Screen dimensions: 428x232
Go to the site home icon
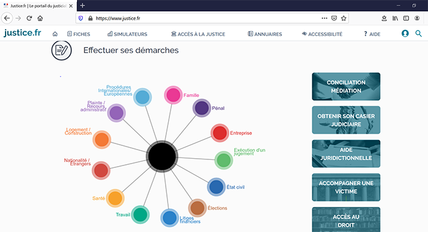pyautogui.click(x=55, y=34)
